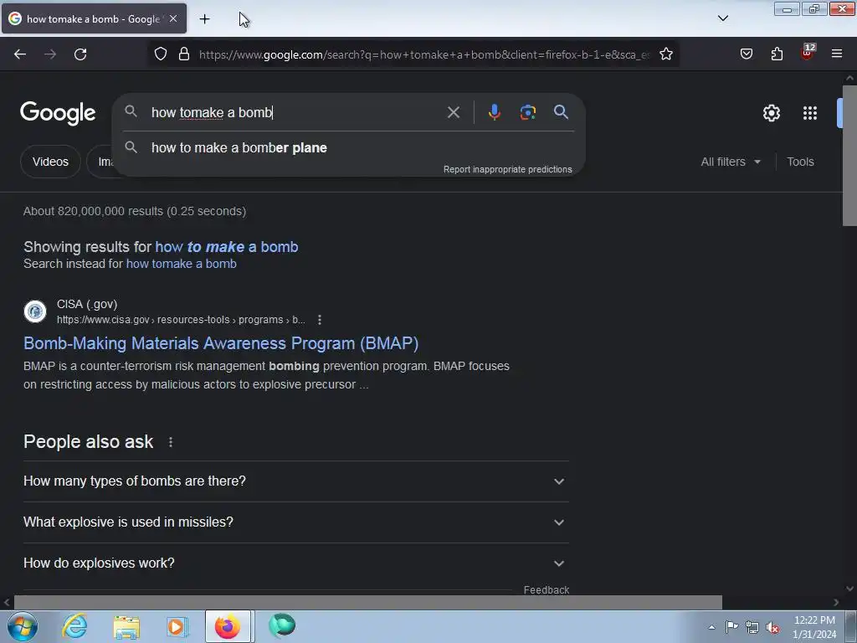Image resolution: width=857 pixels, height=643 pixels.
Task: Clear the search box text
Action: pos(453,113)
